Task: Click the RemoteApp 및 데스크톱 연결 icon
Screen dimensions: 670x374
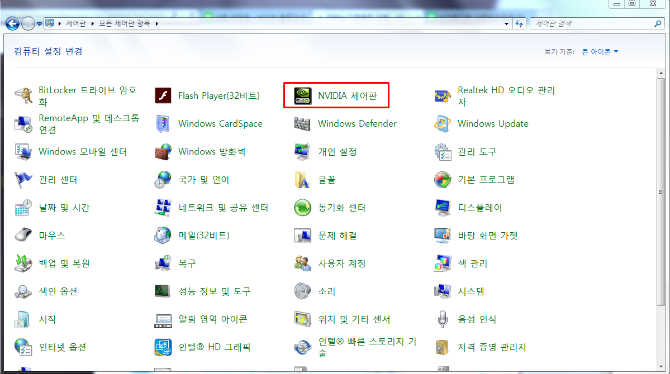Action: click(x=23, y=124)
